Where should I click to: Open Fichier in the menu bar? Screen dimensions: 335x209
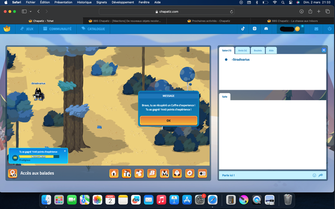pos(30,2)
